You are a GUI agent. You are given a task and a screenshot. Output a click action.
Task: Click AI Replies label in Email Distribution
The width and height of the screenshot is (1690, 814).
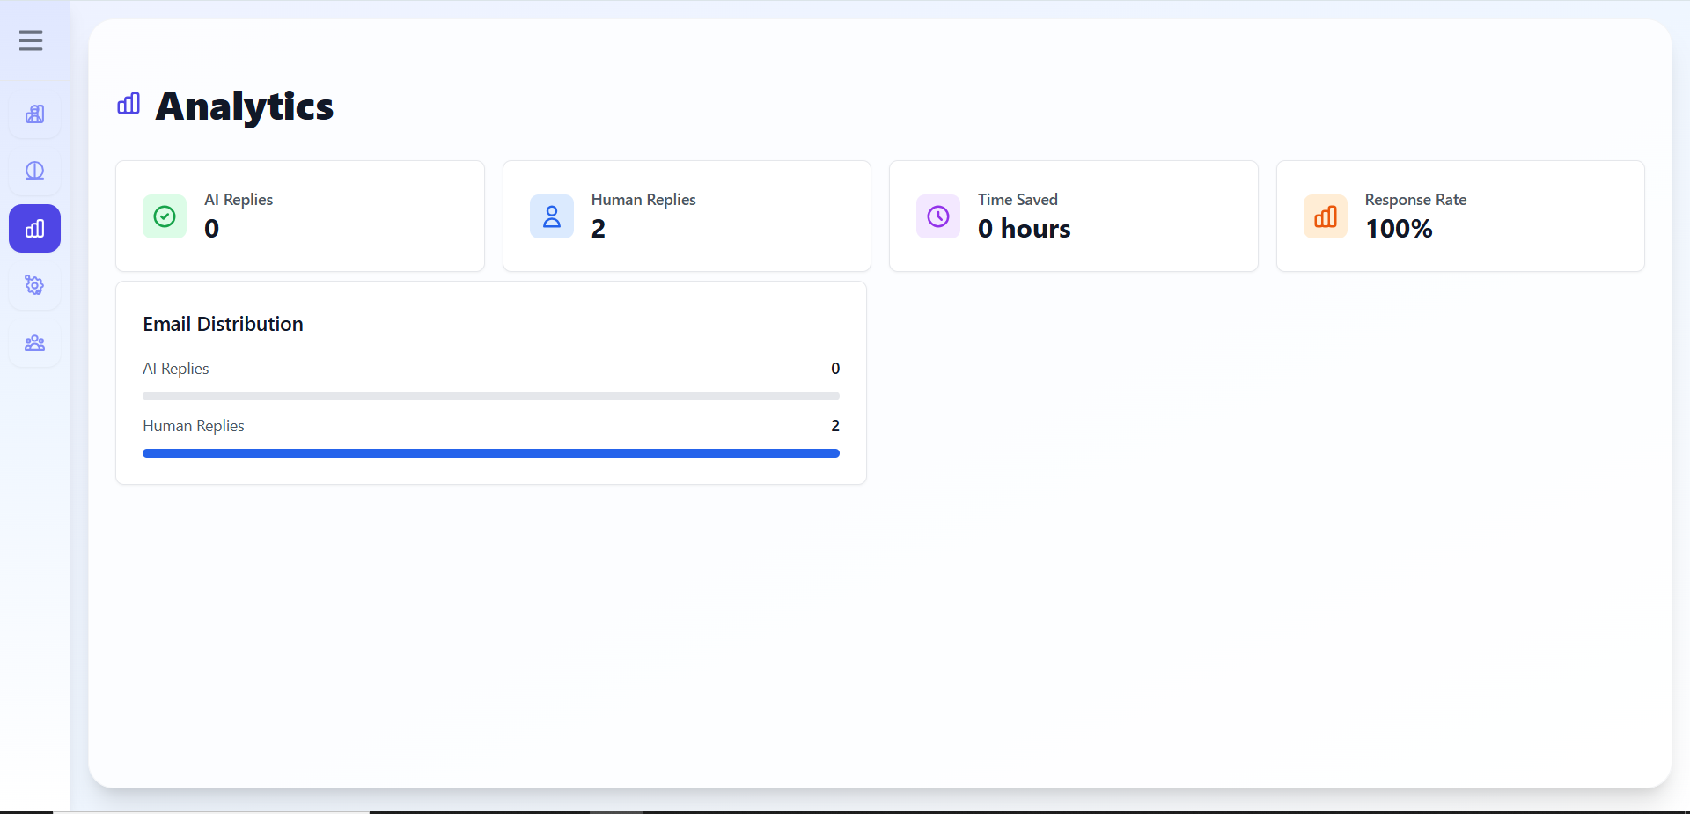tap(176, 369)
